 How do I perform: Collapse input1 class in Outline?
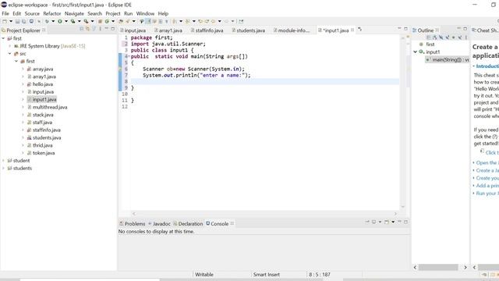416,52
